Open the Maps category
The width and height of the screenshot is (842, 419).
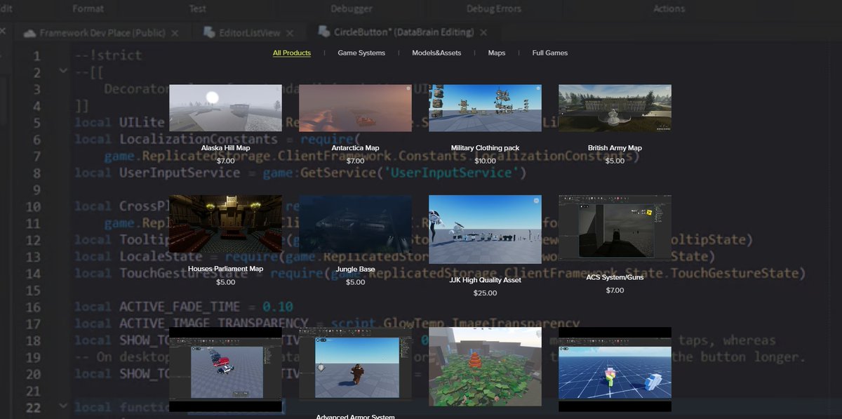497,53
